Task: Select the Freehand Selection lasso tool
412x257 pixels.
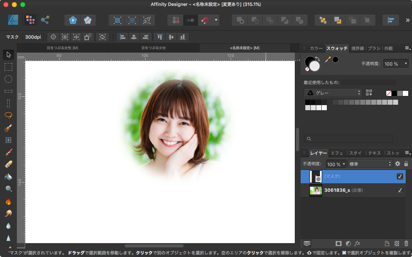Action: pos(8,115)
